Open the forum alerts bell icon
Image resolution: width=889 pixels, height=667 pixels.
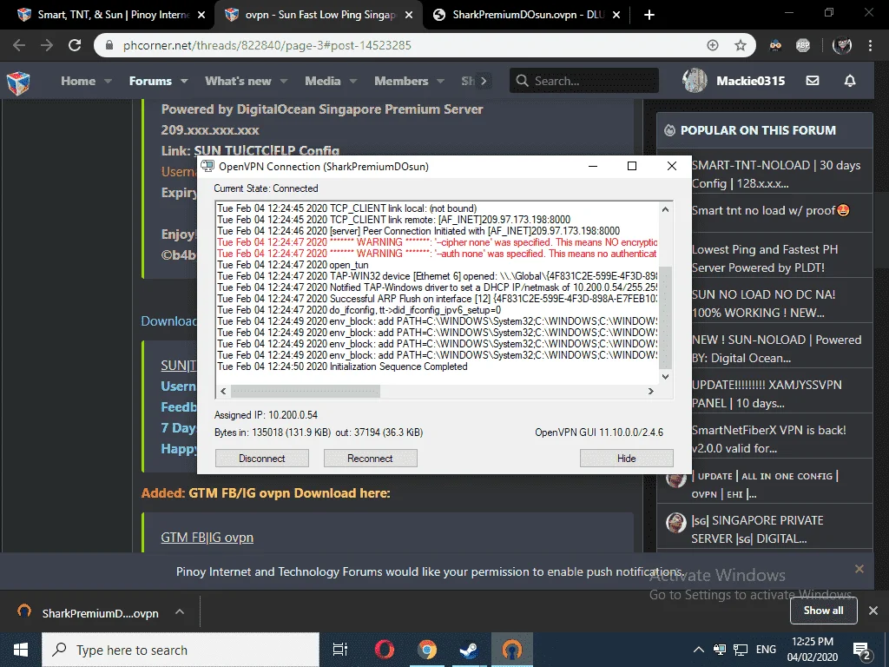(x=850, y=81)
